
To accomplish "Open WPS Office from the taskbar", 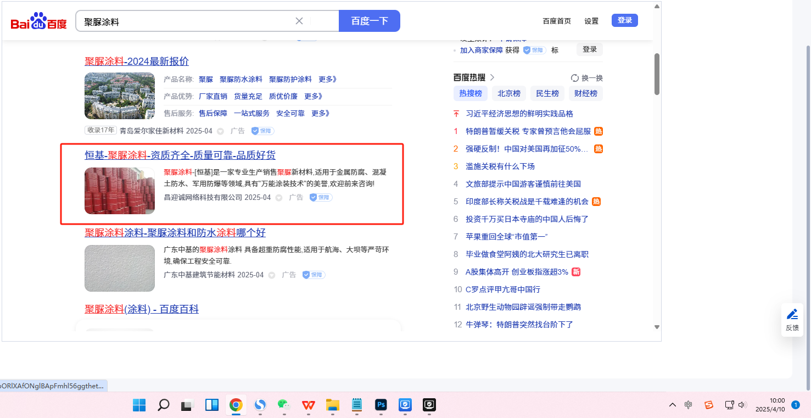I will pyautogui.click(x=308, y=405).
